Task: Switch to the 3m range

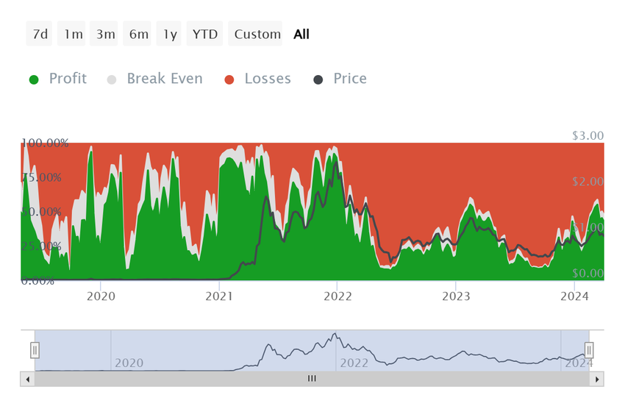Action: point(104,34)
